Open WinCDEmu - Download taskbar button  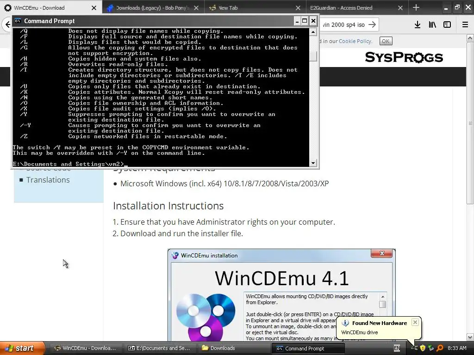tap(85, 348)
